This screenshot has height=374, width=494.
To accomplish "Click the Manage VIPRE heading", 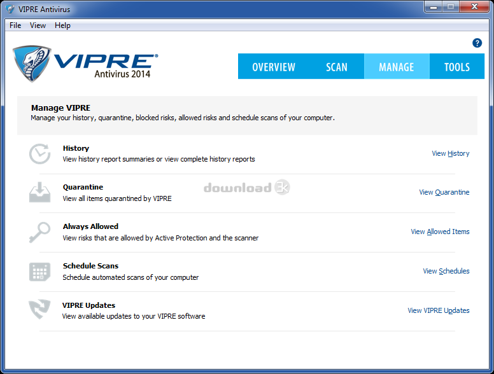I will (60, 108).
